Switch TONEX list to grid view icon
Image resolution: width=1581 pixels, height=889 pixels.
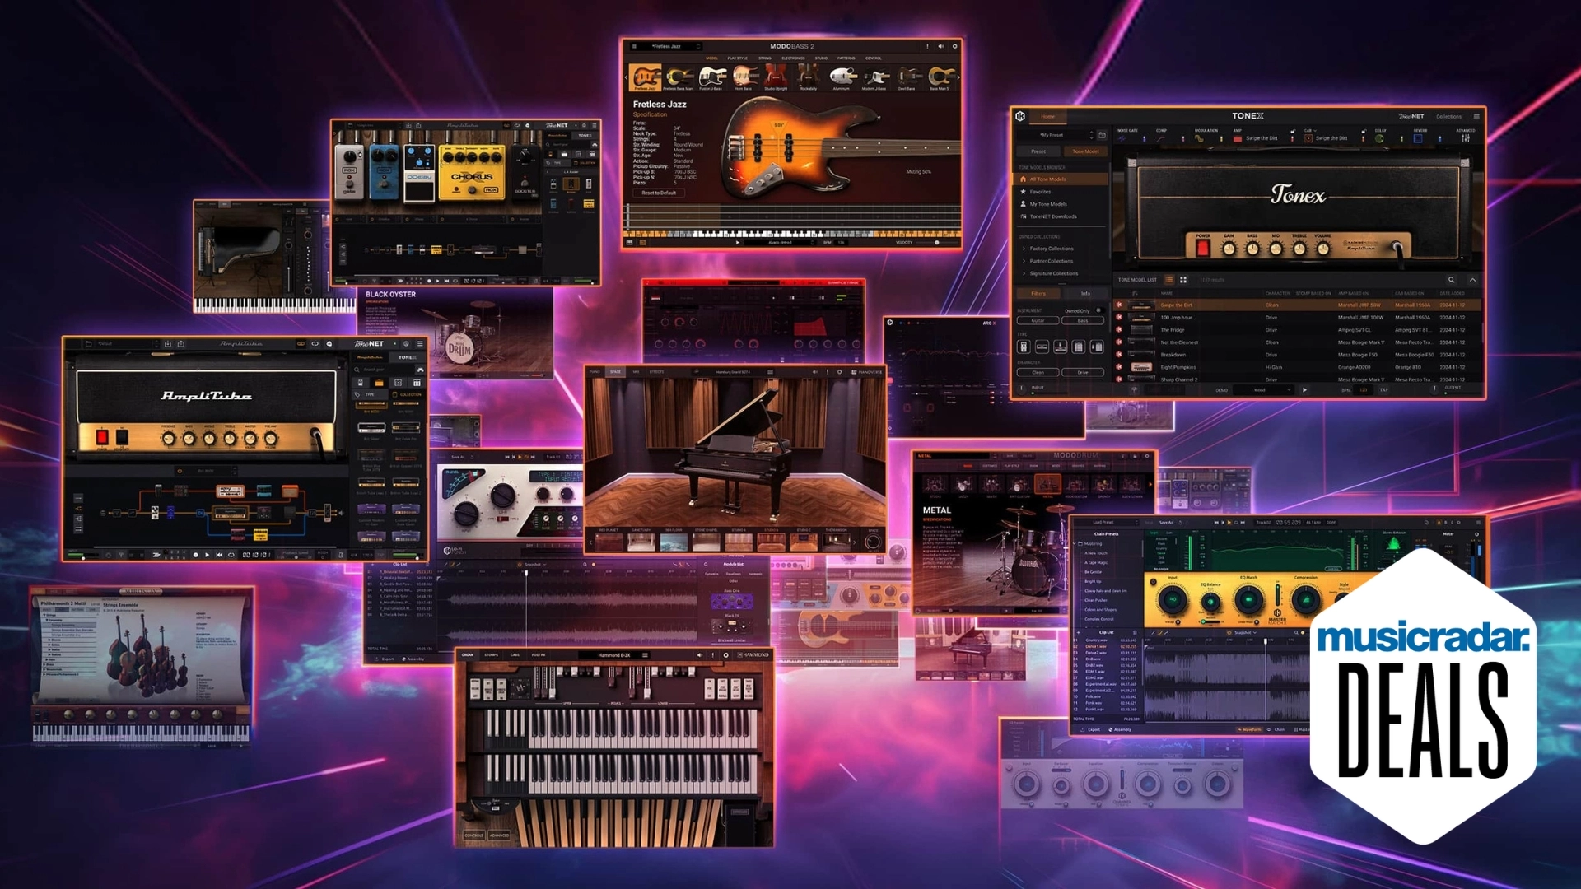tap(1183, 280)
